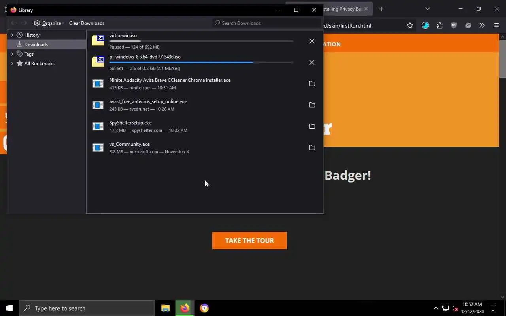Show more toolbar tools overflow chevrons
The image size is (506, 316).
pos(482,26)
